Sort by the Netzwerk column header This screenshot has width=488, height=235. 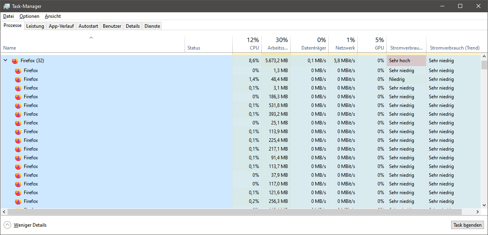click(343, 44)
